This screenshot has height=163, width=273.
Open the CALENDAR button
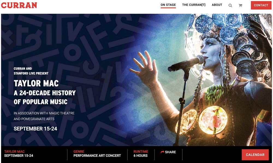[255, 155]
